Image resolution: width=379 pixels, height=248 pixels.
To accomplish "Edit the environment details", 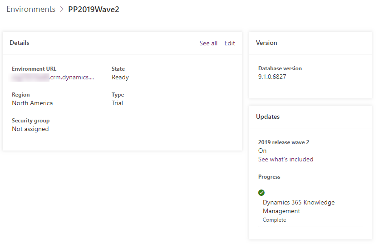I will pyautogui.click(x=230, y=43).
